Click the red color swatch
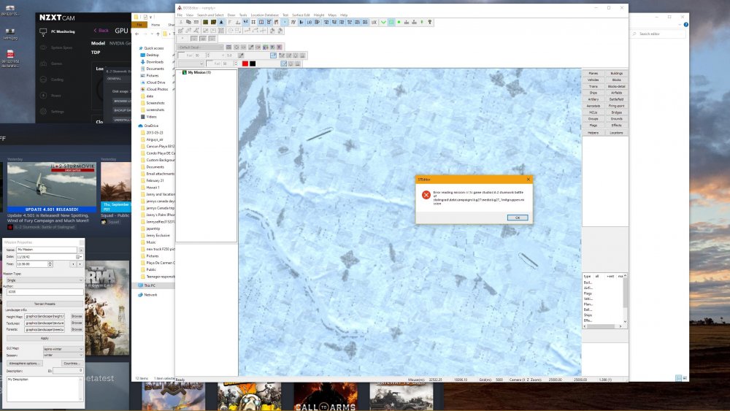The height and width of the screenshot is (411, 730). 245,64
